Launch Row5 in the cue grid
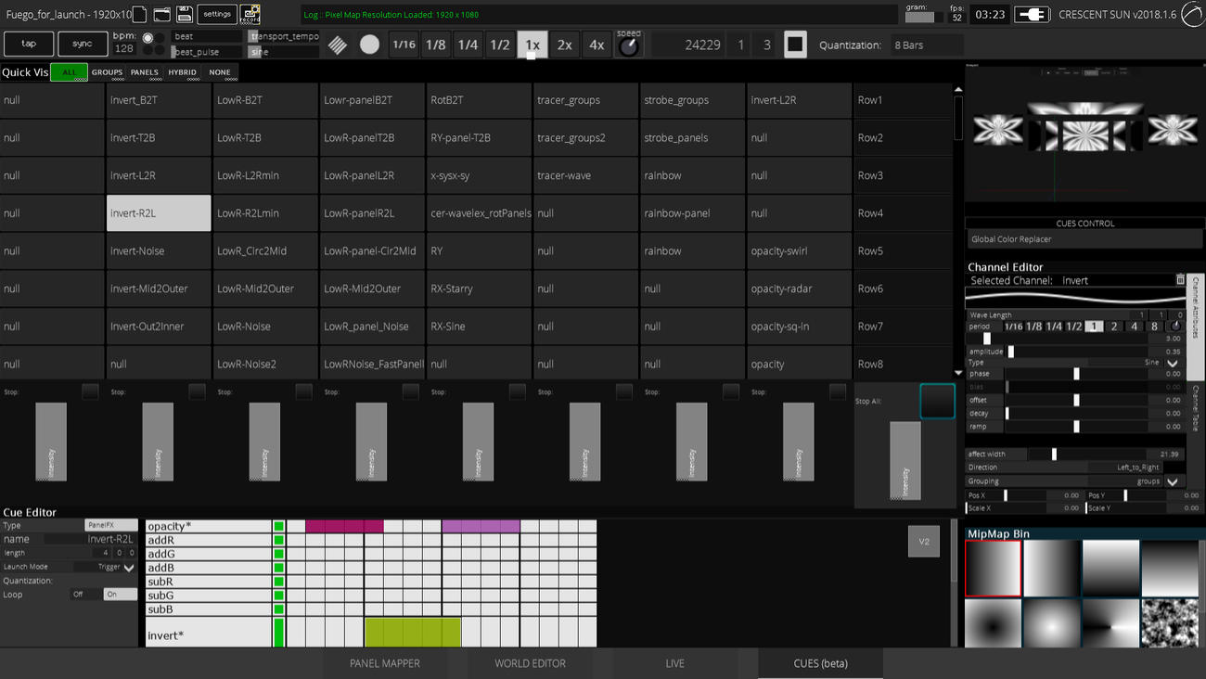This screenshot has width=1206, height=679. tap(903, 250)
